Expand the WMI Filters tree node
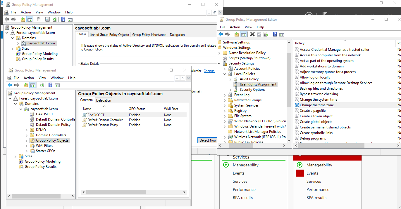The image size is (401, 209). [x=27, y=146]
